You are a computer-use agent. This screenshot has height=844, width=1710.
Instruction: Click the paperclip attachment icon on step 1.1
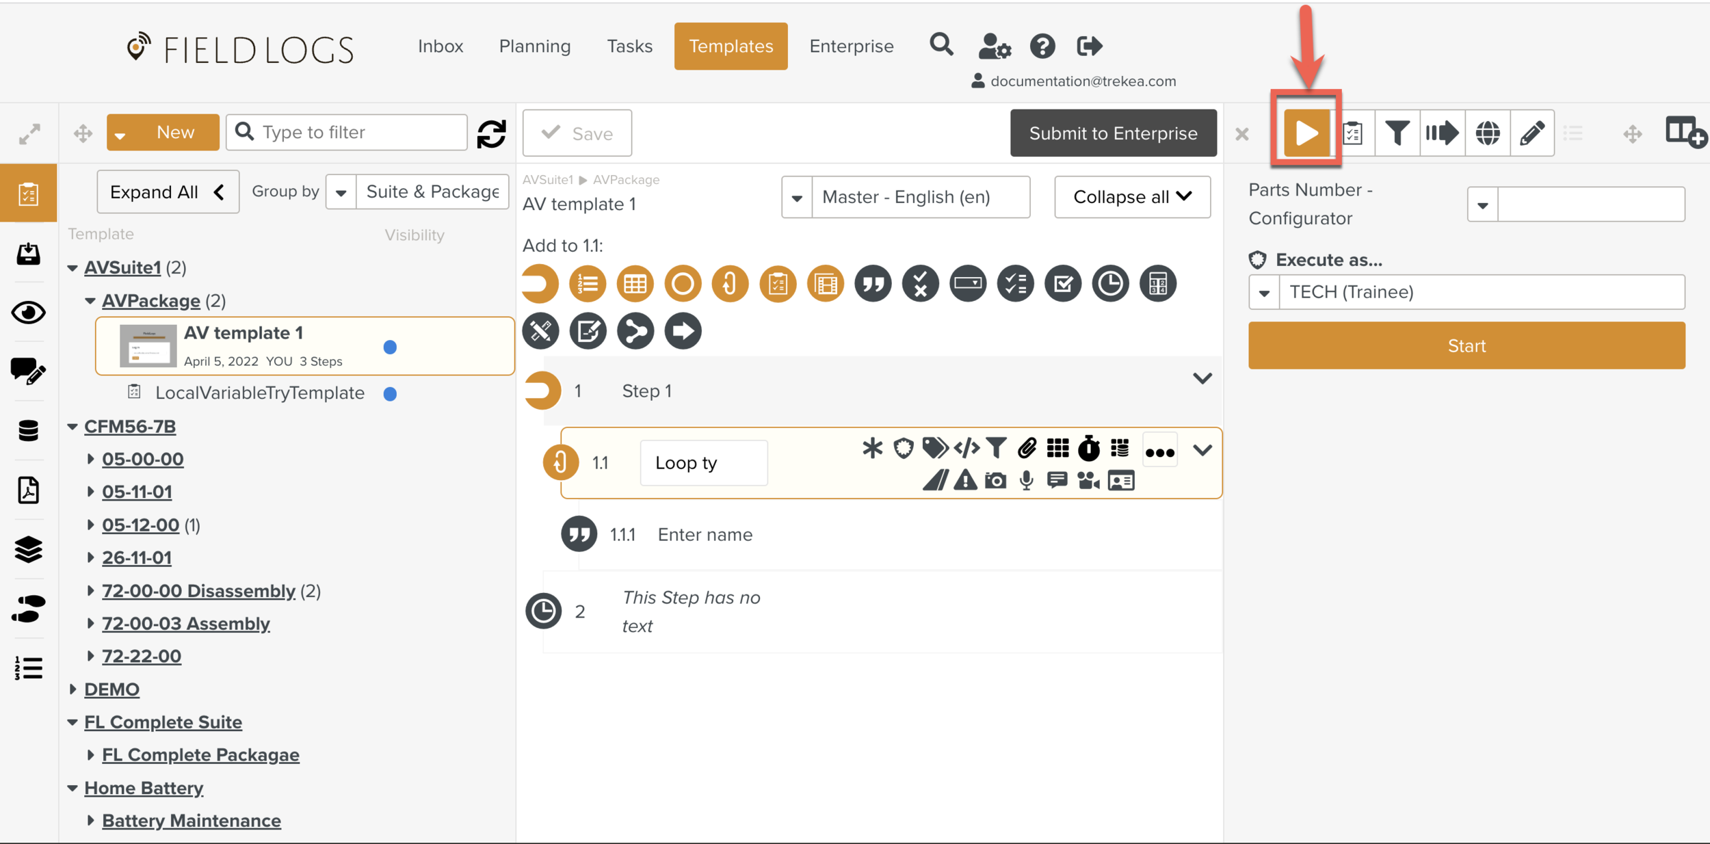[x=1026, y=449]
